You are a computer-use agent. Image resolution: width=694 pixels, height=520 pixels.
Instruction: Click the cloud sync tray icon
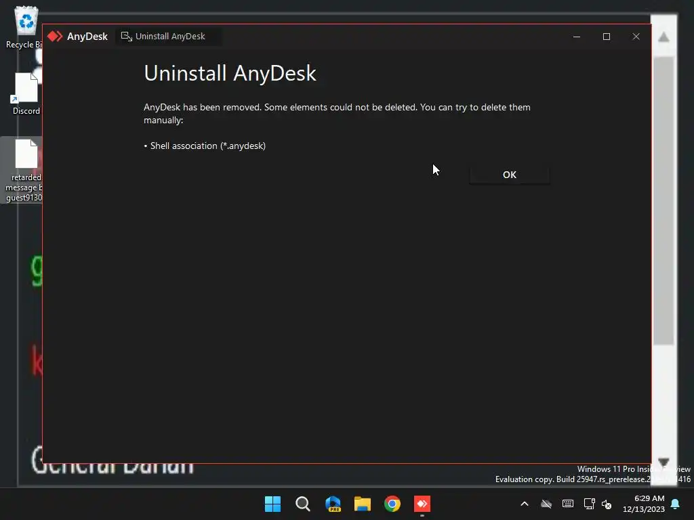[546, 504]
